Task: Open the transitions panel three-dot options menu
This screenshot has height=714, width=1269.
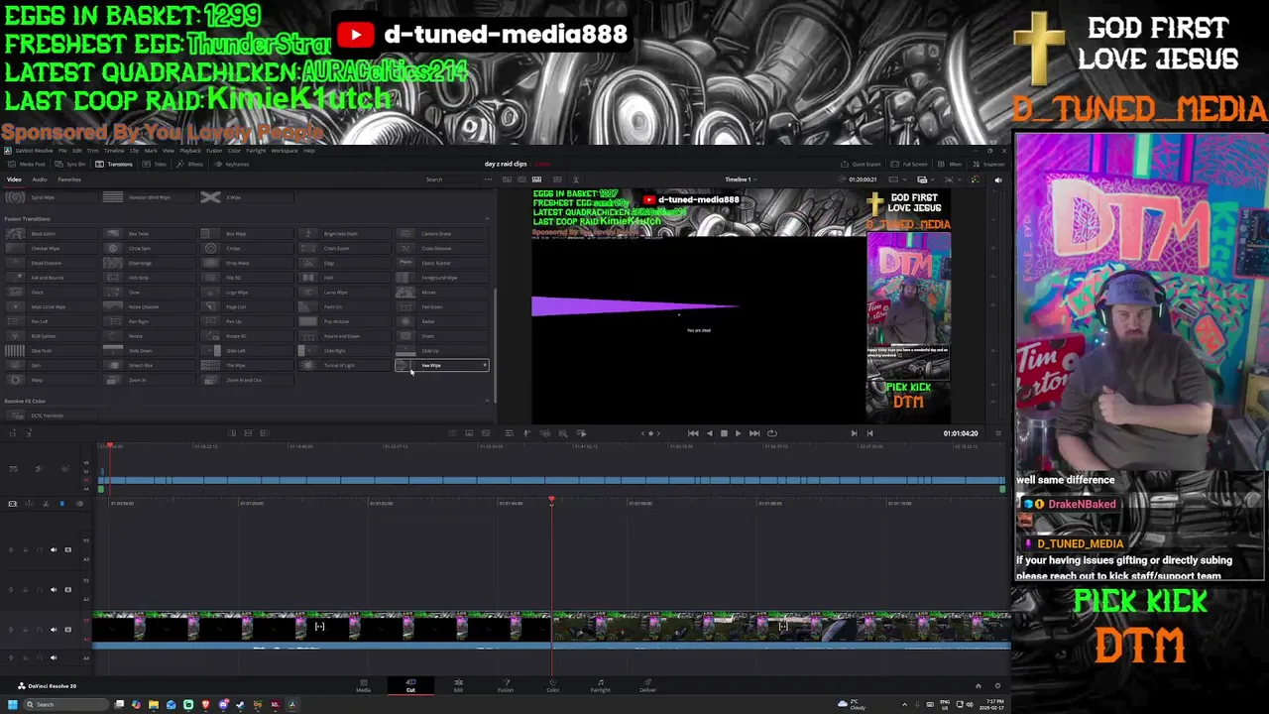Action: pos(488,179)
